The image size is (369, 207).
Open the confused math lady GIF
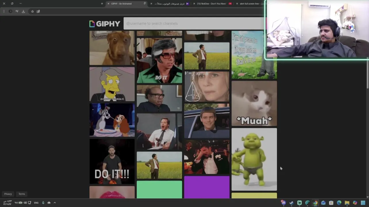point(207,87)
